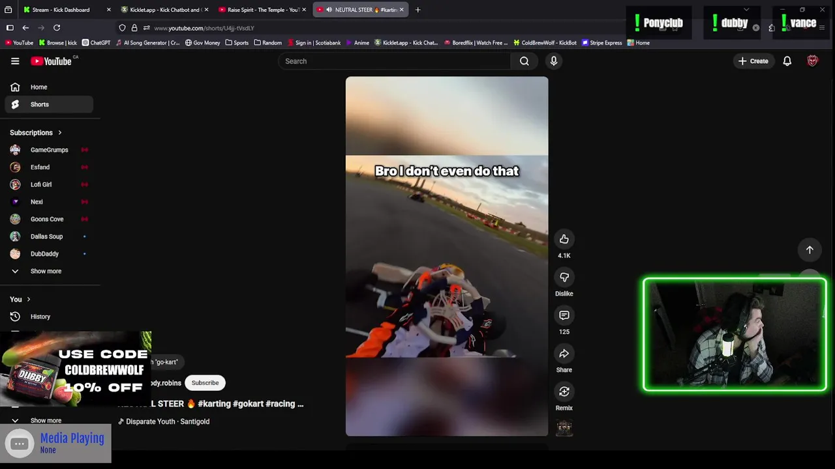Click the site lock icon
This screenshot has width=835, height=469.
134,28
